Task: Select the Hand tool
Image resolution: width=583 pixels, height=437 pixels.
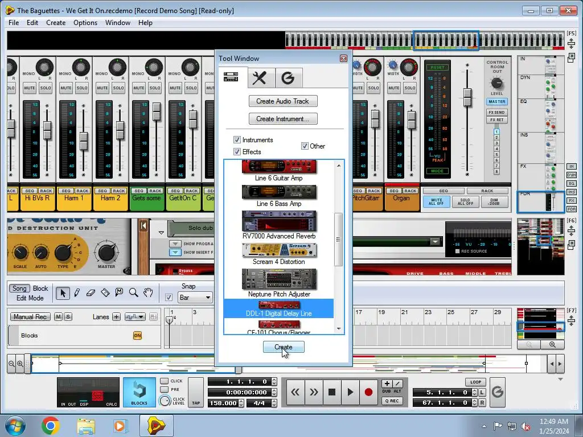Action: 148,293
